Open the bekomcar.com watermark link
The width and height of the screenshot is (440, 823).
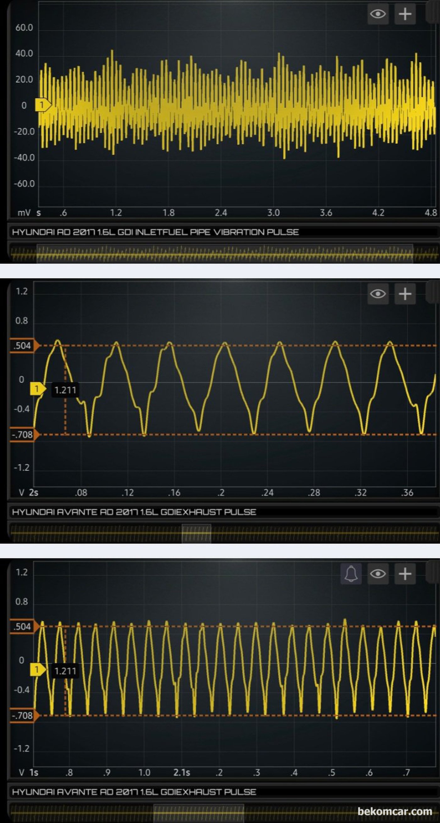395,811
